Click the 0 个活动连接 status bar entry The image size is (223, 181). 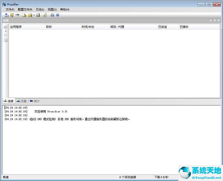pyautogui.click(x=127, y=177)
